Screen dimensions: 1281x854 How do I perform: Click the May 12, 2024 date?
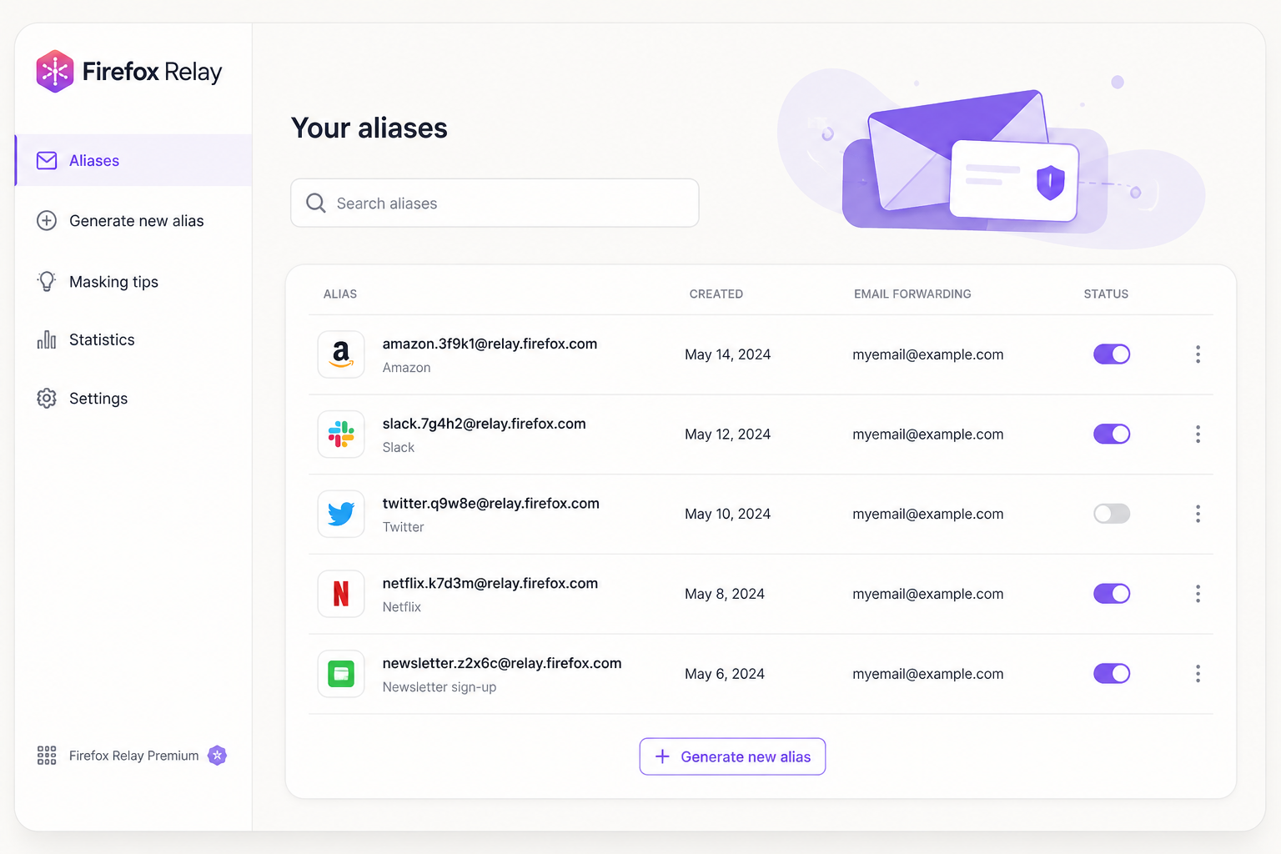click(727, 434)
